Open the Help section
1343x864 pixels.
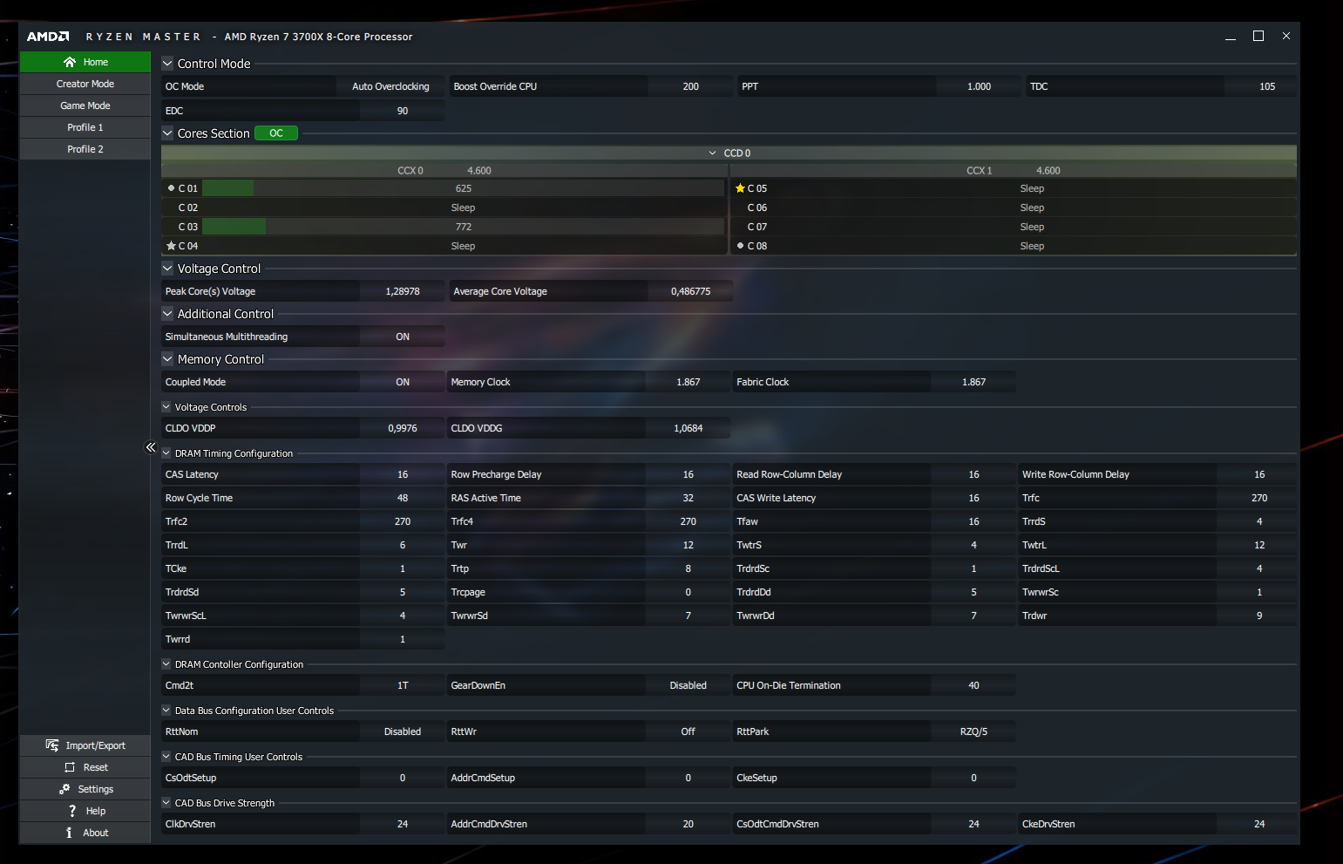click(x=85, y=811)
